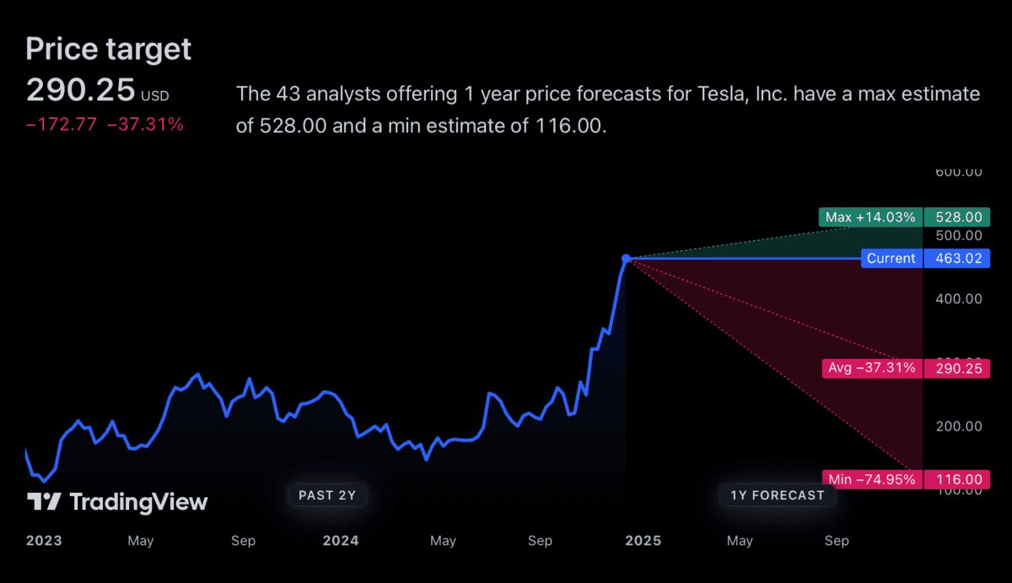
Task: Click the TradingView logo icon
Action: (x=44, y=502)
